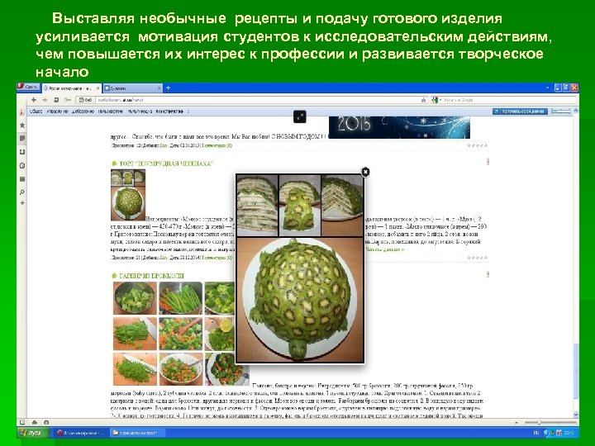Click the first item in site admin bar
Viewport: 595px width, 446px height.
36,111
